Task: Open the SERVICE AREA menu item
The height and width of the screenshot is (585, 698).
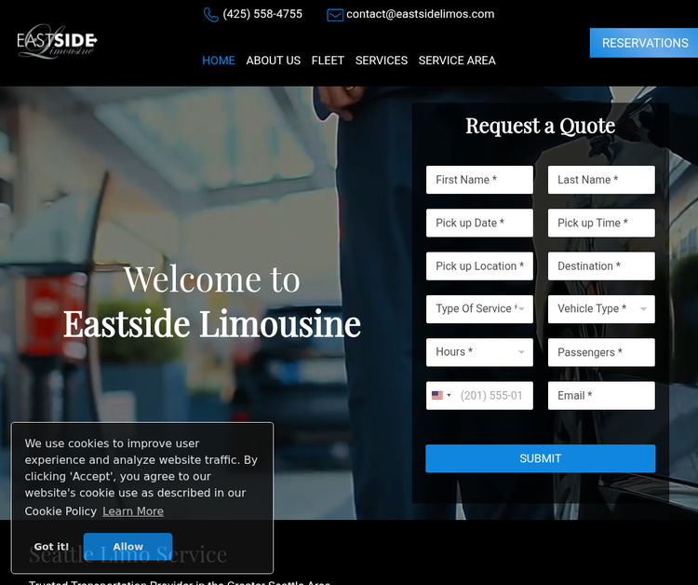Action: point(457,61)
